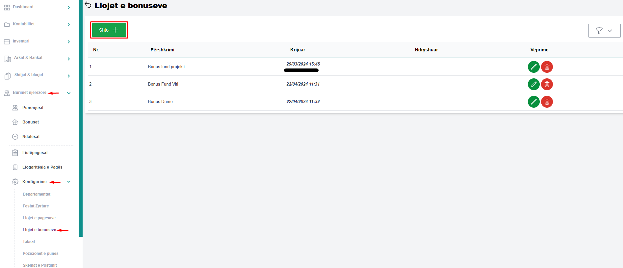Remove the Bonus Demo row

[547, 102]
